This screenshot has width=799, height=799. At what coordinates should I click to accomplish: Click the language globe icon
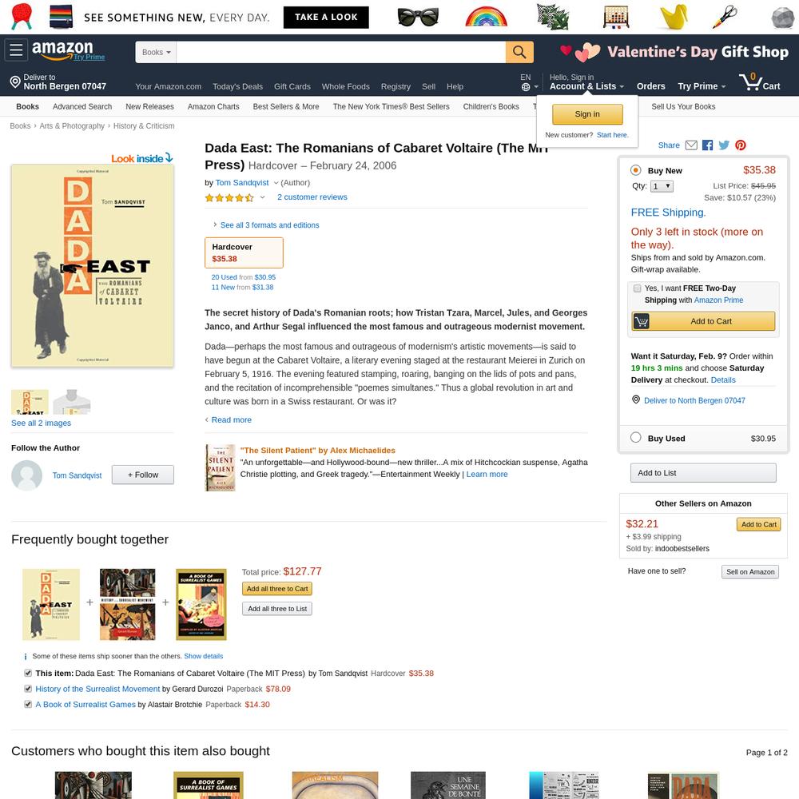pos(526,87)
